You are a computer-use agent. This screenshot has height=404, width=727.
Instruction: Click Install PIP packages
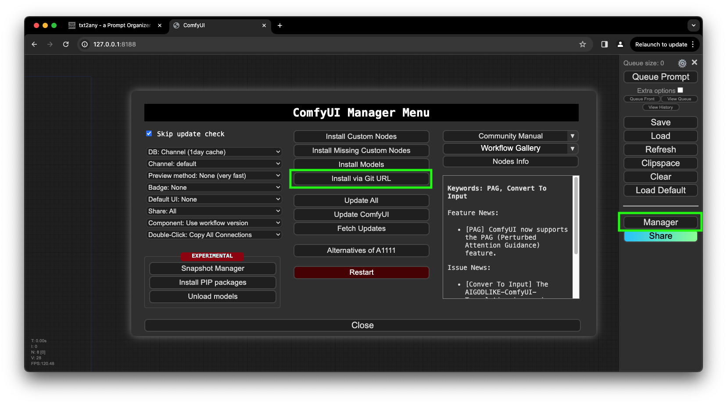[x=213, y=283]
